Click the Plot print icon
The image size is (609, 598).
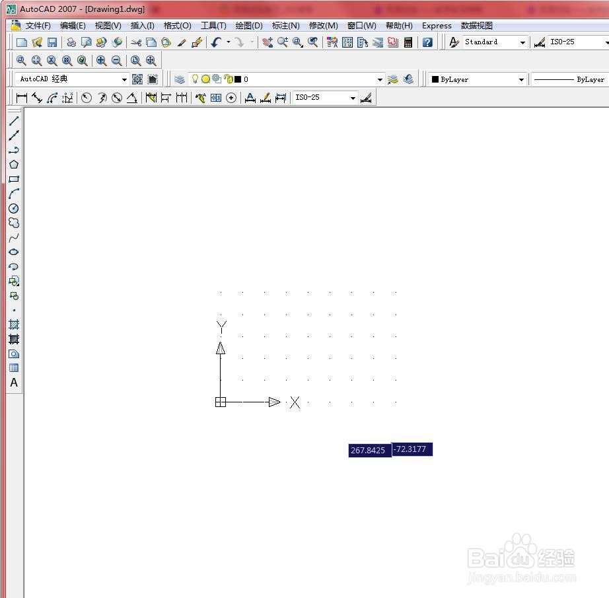71,42
